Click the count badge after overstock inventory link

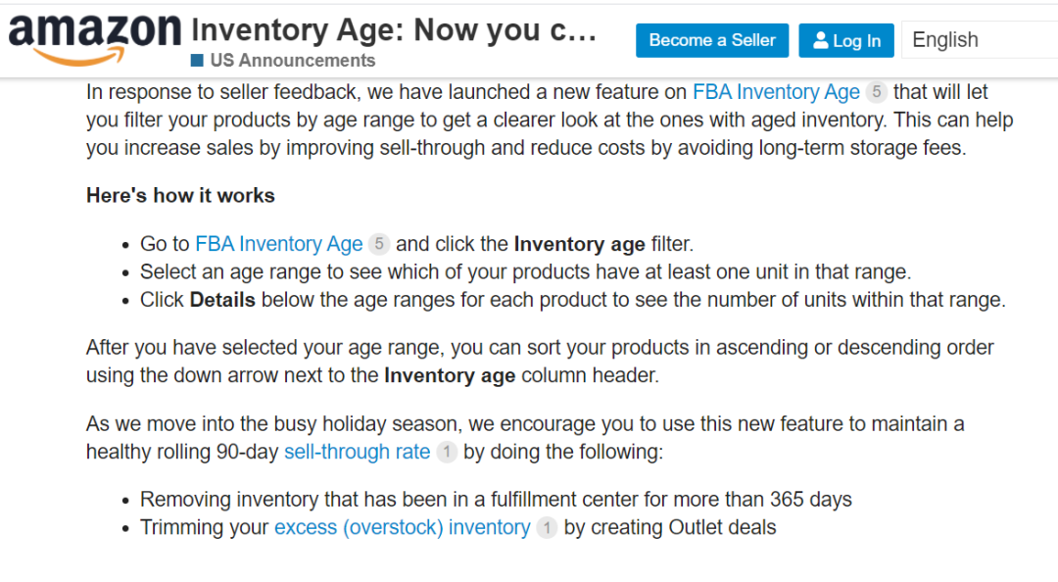[547, 527]
